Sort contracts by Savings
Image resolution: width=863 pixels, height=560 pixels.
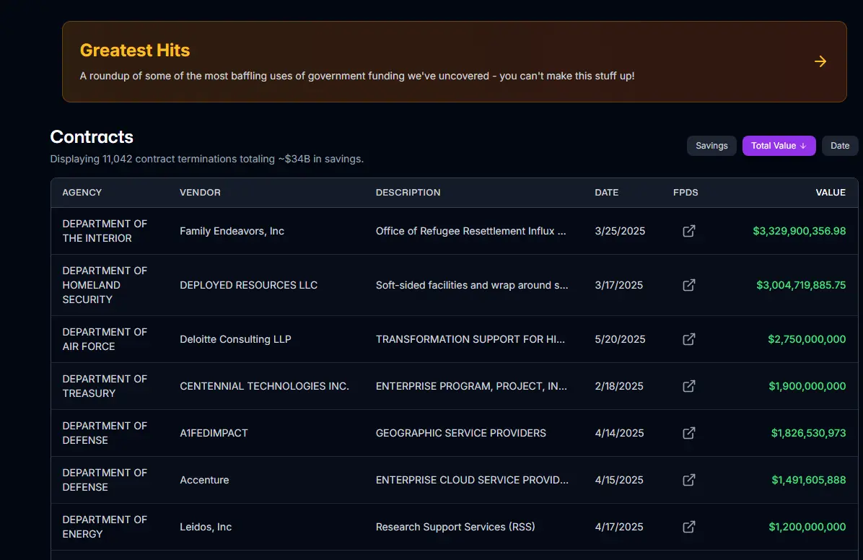[x=711, y=146]
